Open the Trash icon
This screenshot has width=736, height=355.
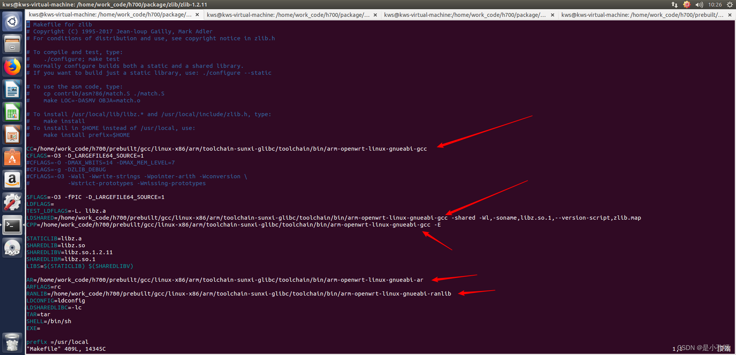(x=12, y=342)
